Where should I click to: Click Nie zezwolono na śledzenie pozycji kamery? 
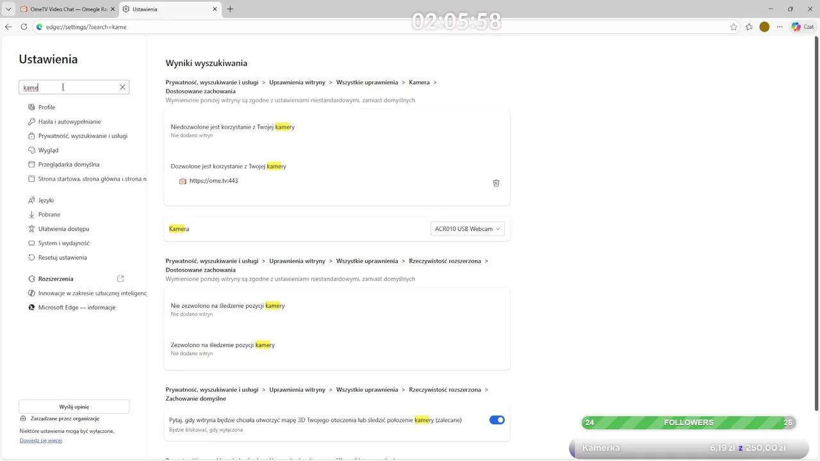click(x=227, y=305)
